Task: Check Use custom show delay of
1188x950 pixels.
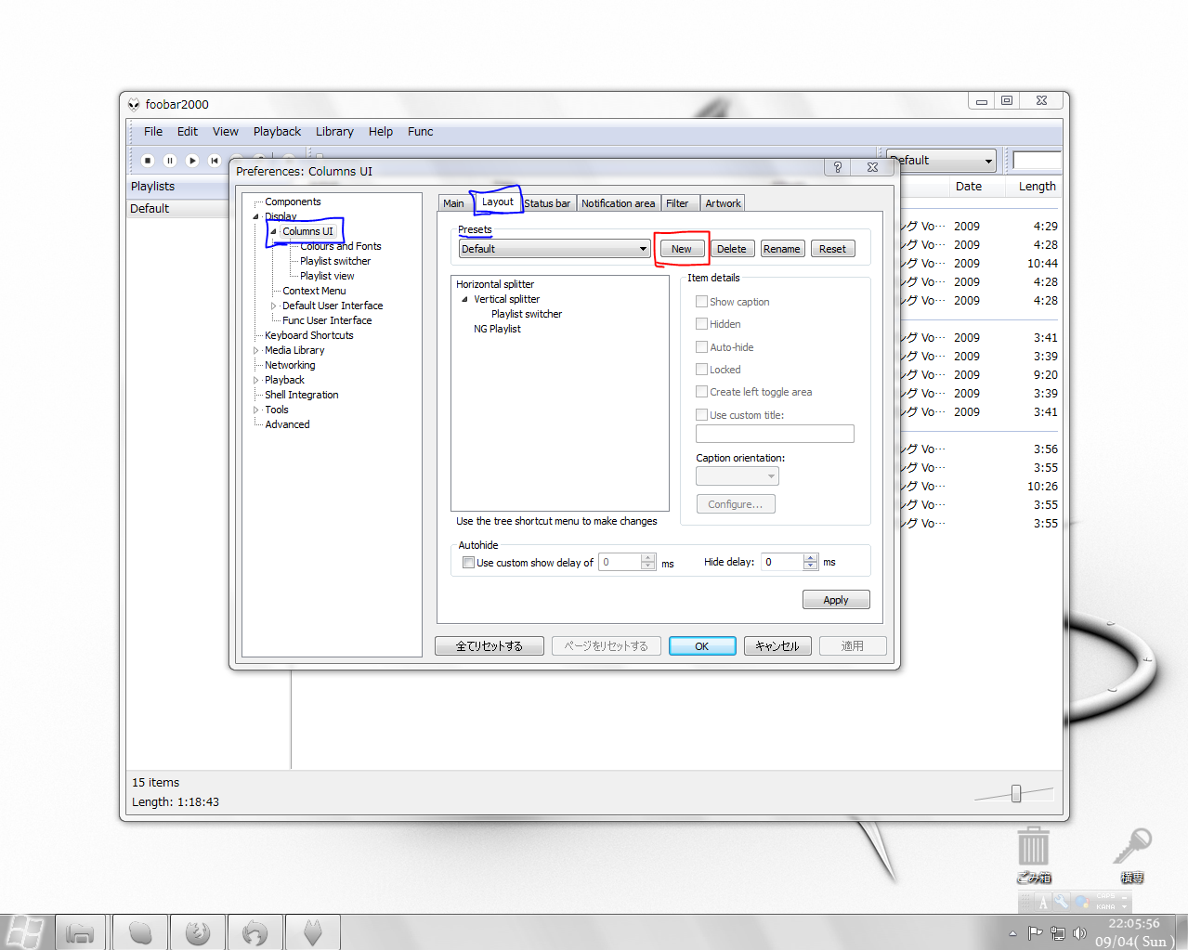Action: (469, 563)
